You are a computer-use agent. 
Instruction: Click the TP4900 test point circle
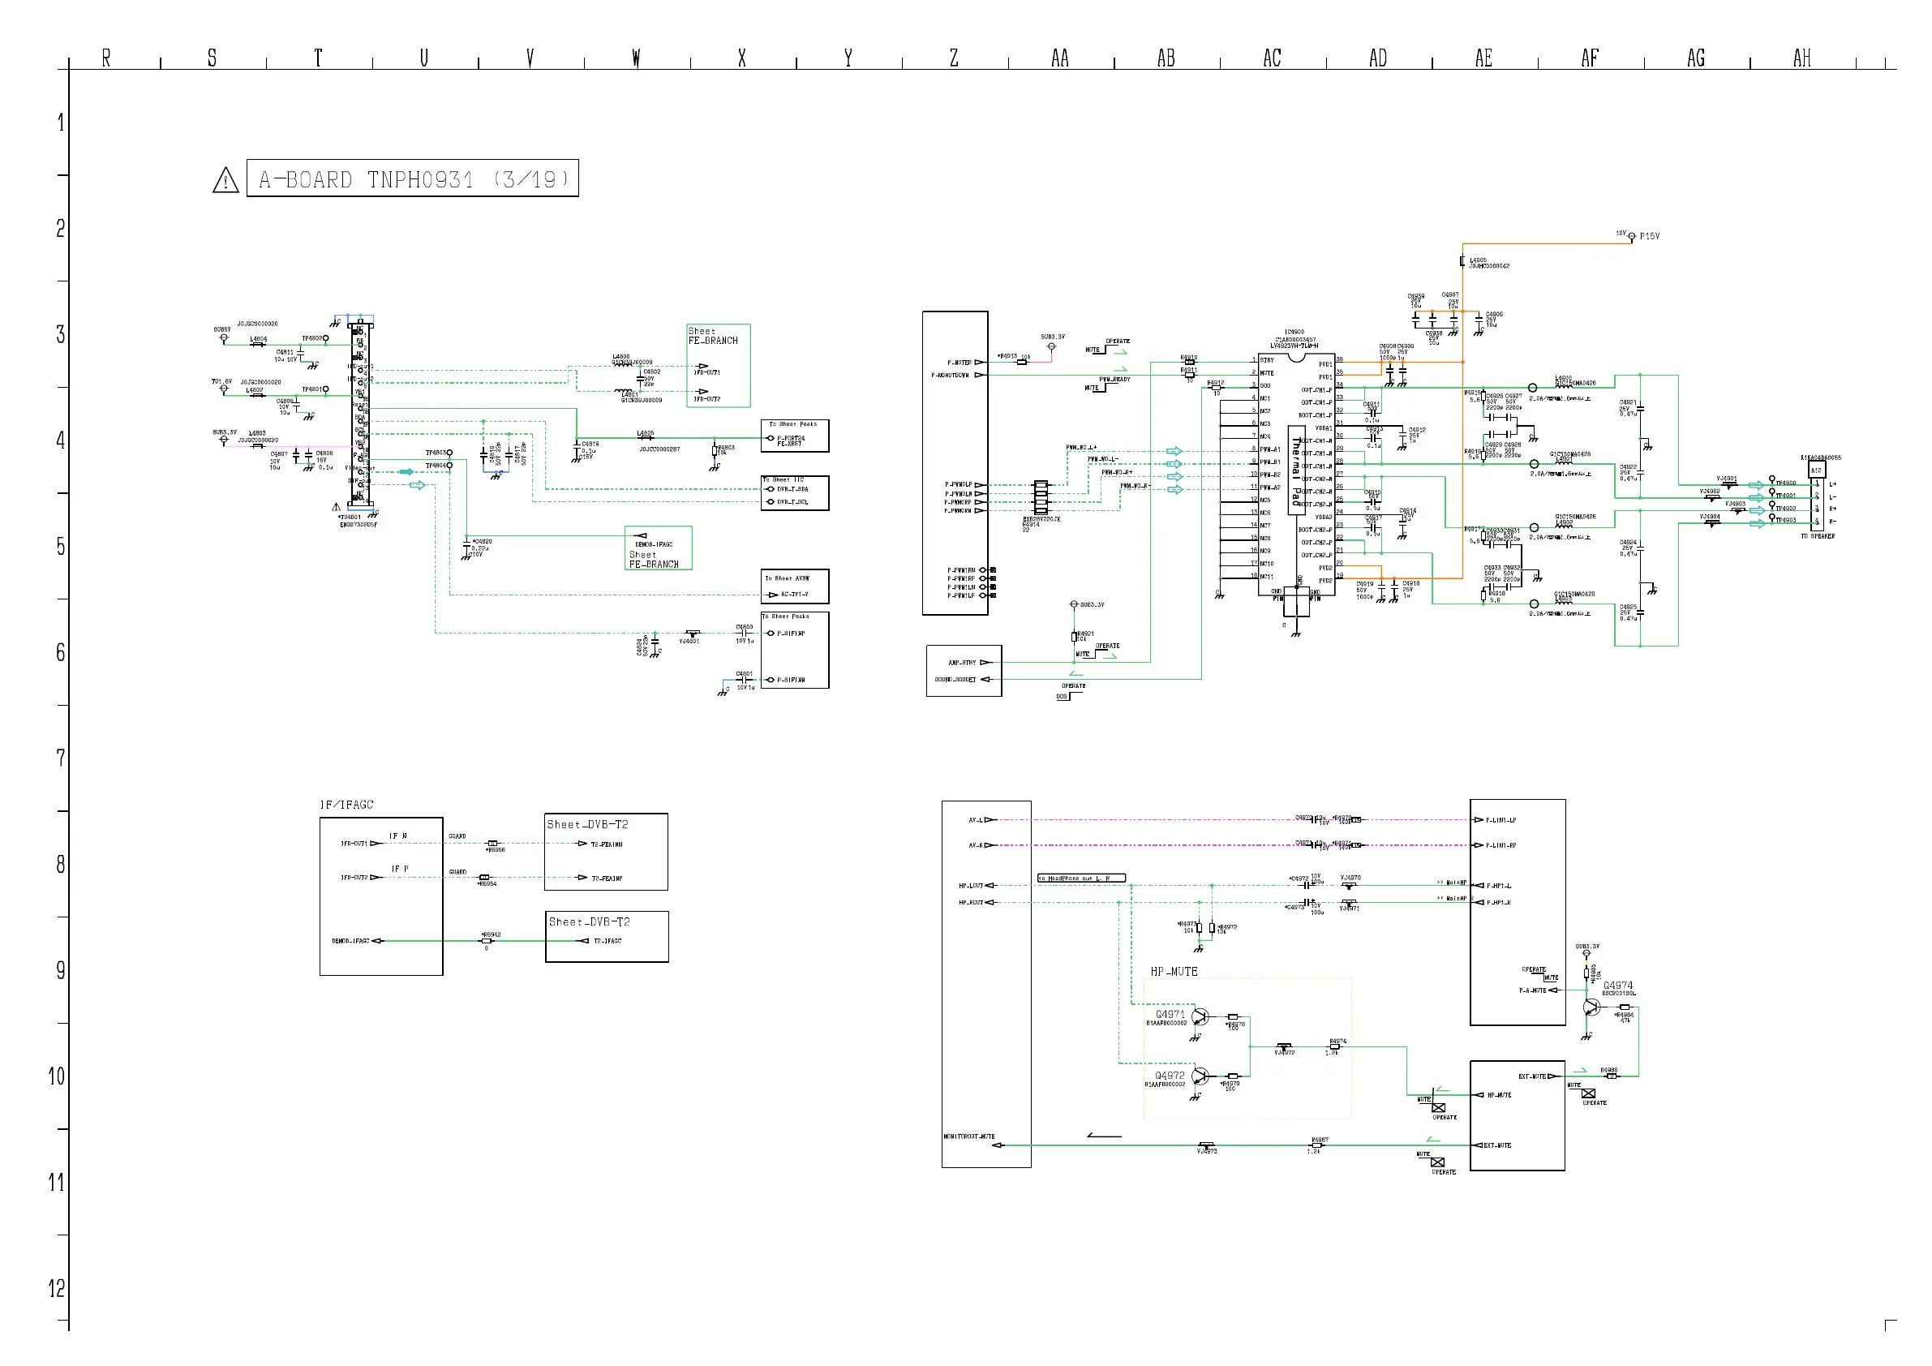1772,479
